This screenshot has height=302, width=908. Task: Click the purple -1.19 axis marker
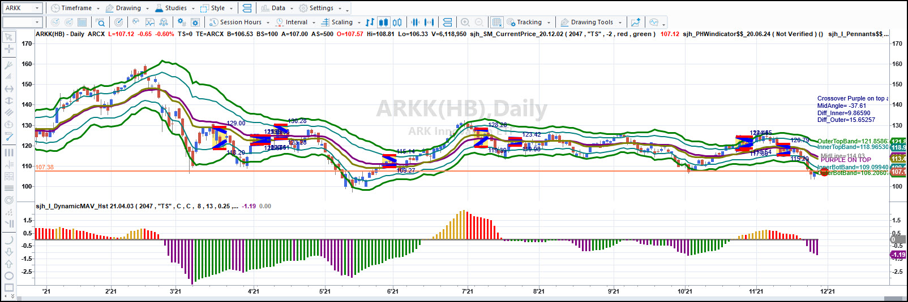(x=898, y=255)
